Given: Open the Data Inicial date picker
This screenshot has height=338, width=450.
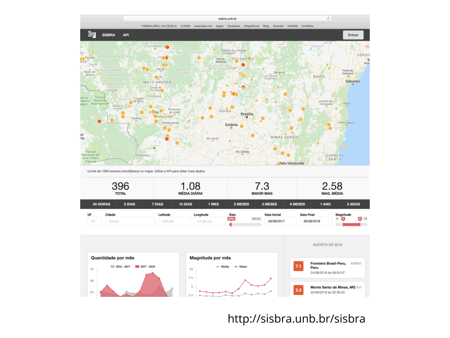Looking at the screenshot, I should click(x=280, y=221).
